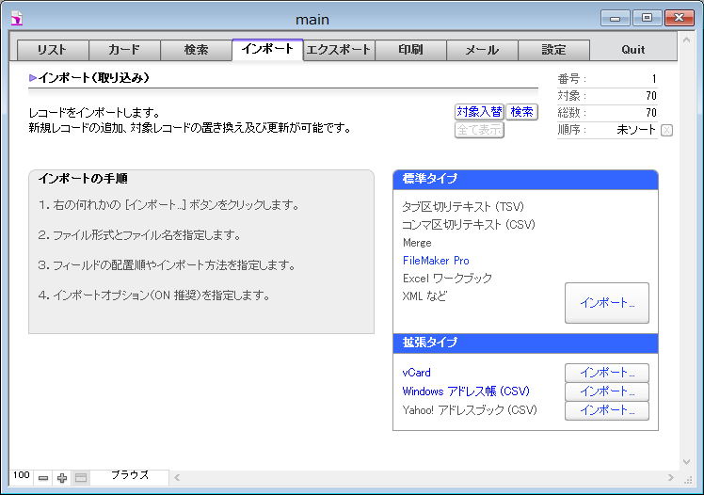Viewport: 704px width, 495px height.
Task: Switch to the リスト tab
Action: tap(54, 51)
